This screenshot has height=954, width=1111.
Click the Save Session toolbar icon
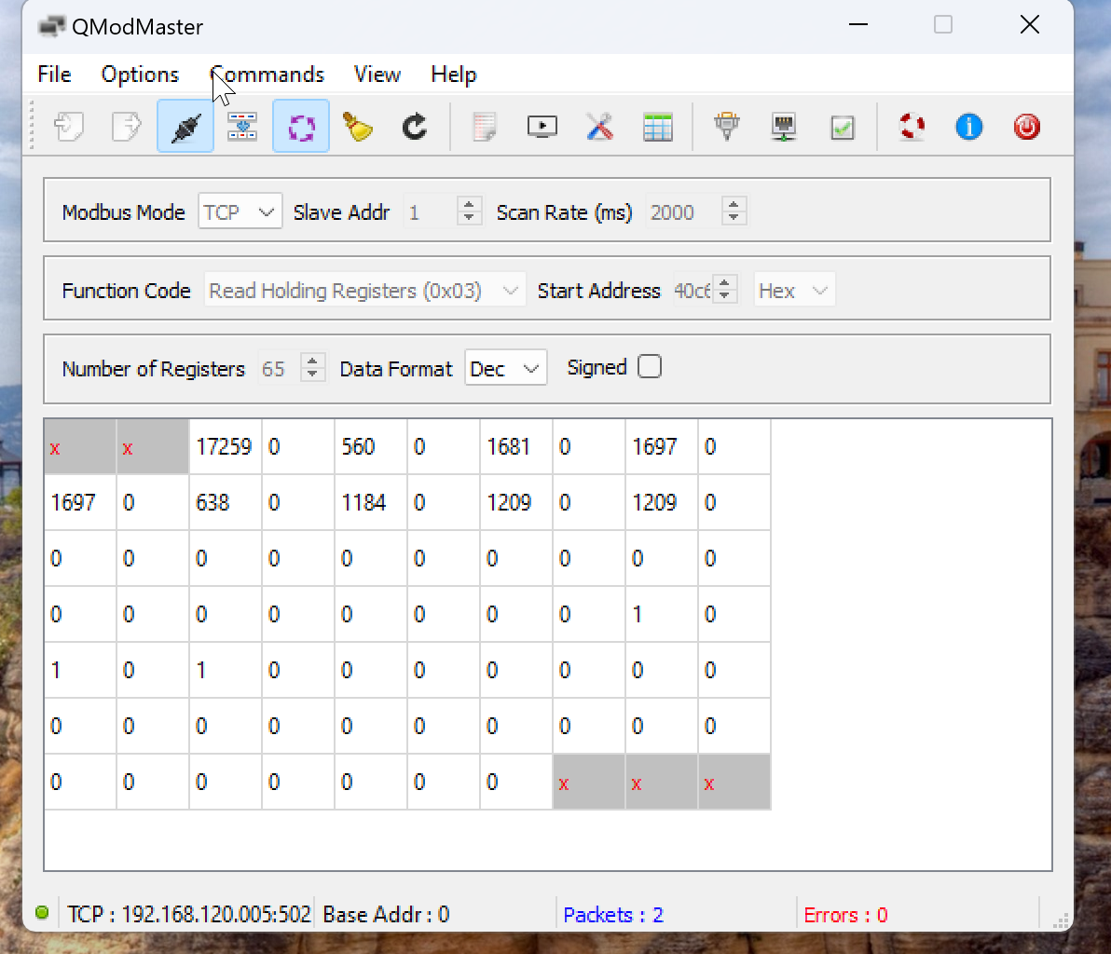tap(127, 127)
